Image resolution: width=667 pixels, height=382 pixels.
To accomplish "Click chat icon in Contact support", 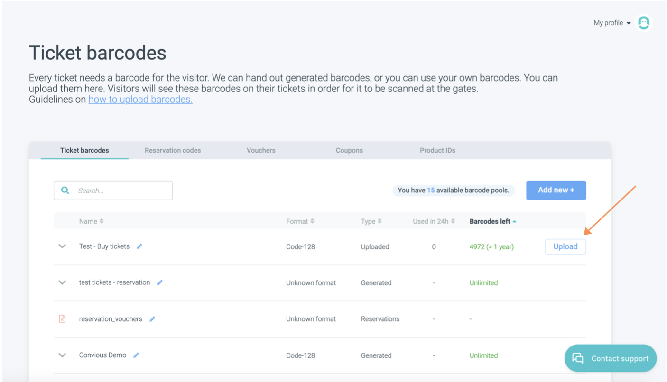I will tap(578, 358).
